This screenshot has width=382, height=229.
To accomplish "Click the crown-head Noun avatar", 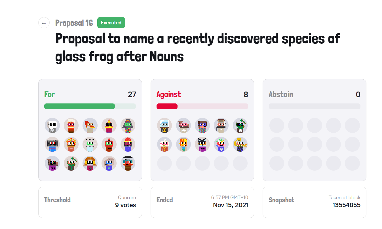I will (71, 144).
